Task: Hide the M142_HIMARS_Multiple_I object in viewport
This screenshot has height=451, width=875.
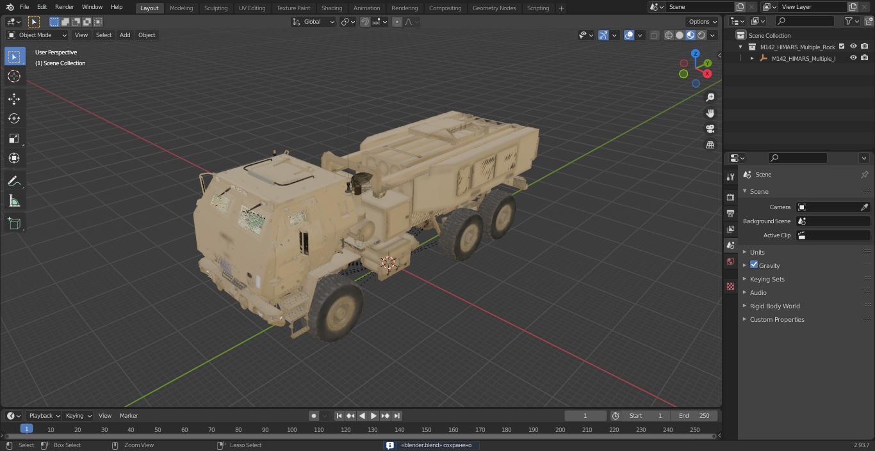Action: click(853, 58)
